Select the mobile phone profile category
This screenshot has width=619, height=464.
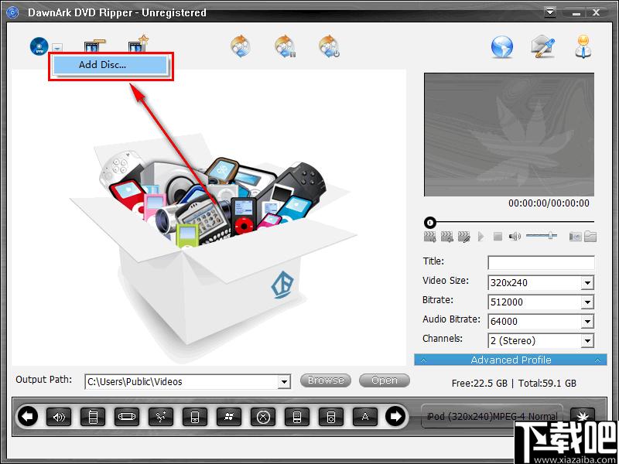(x=93, y=417)
